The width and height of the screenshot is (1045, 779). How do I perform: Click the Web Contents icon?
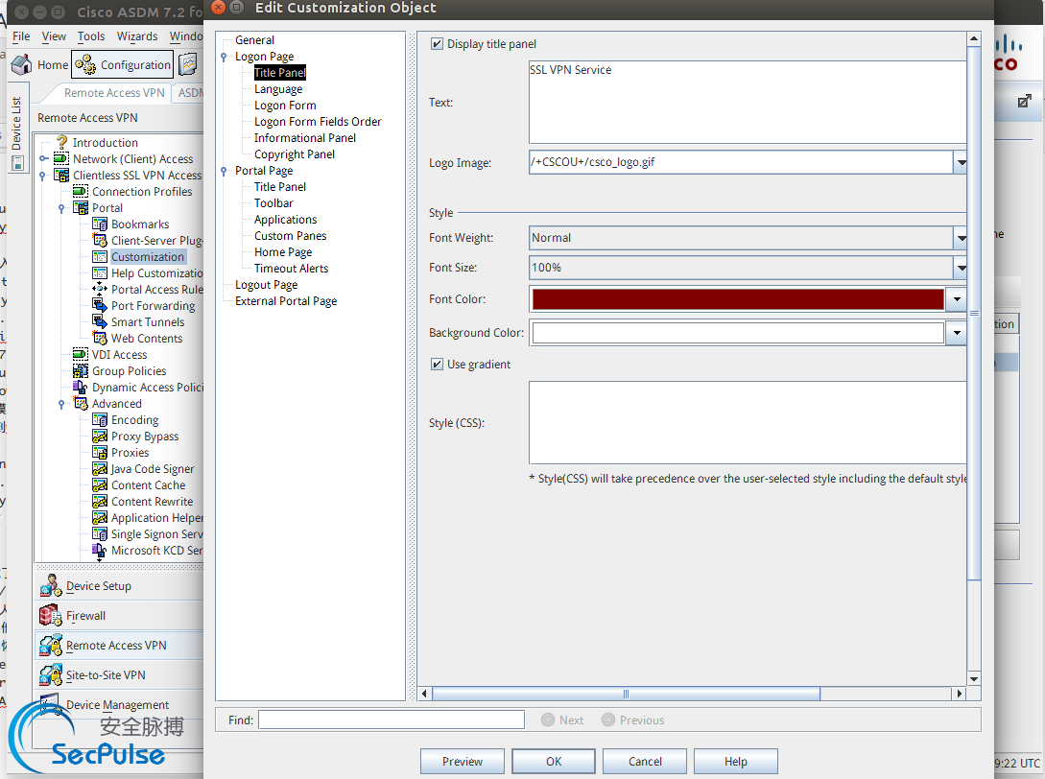[99, 339]
